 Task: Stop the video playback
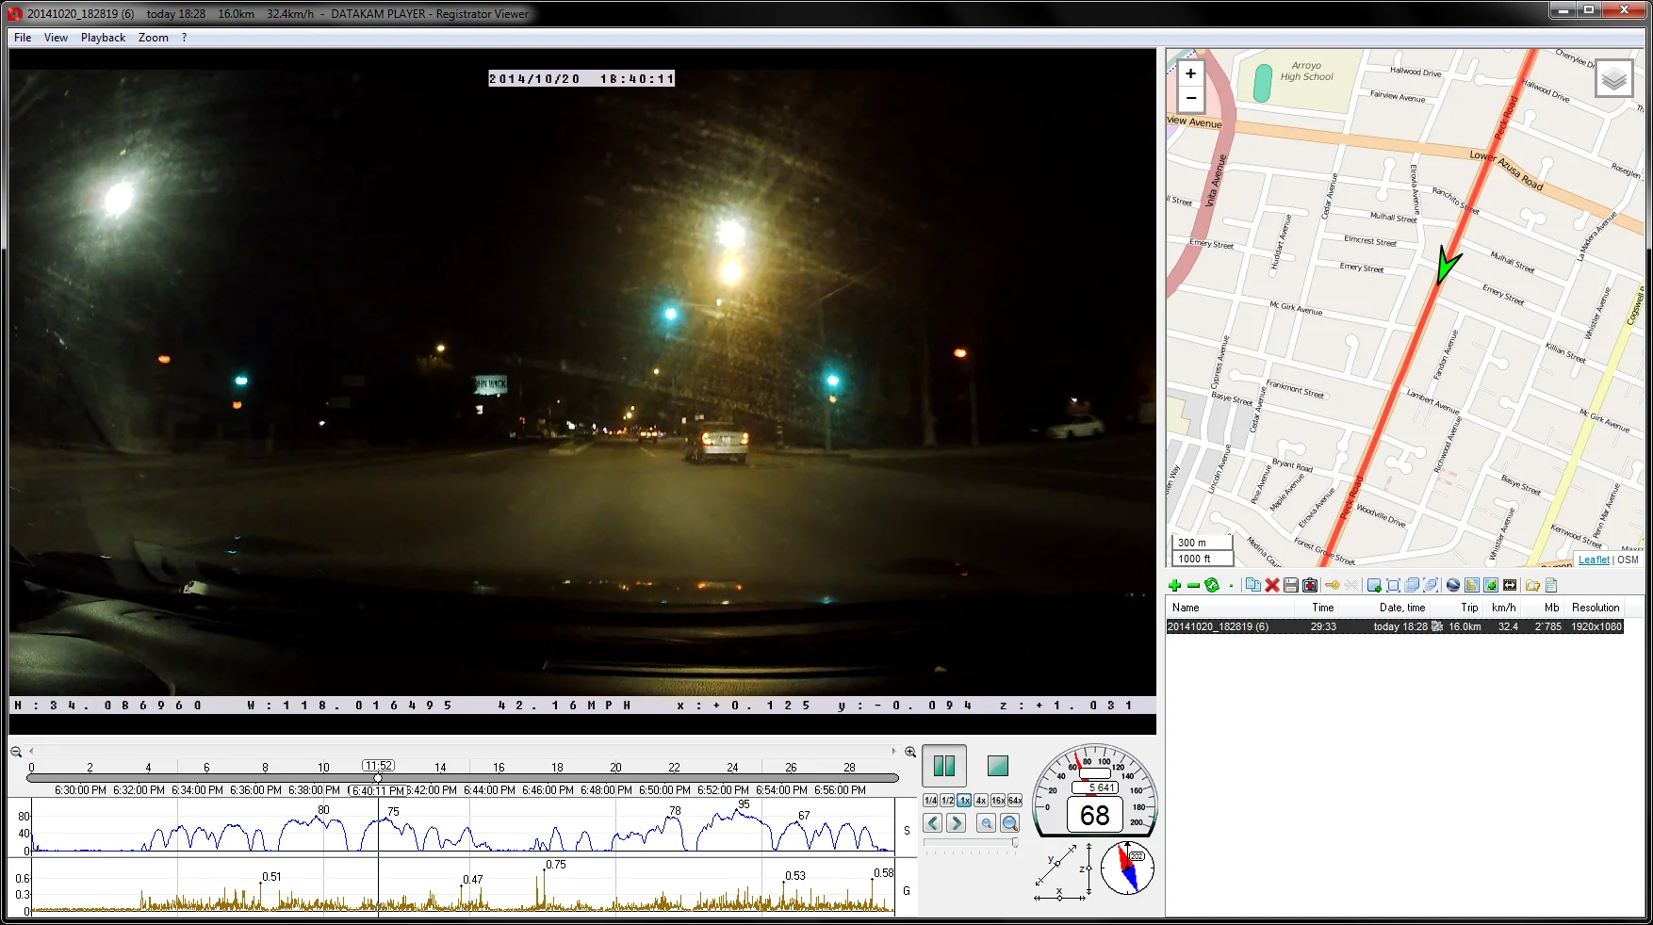click(x=998, y=766)
